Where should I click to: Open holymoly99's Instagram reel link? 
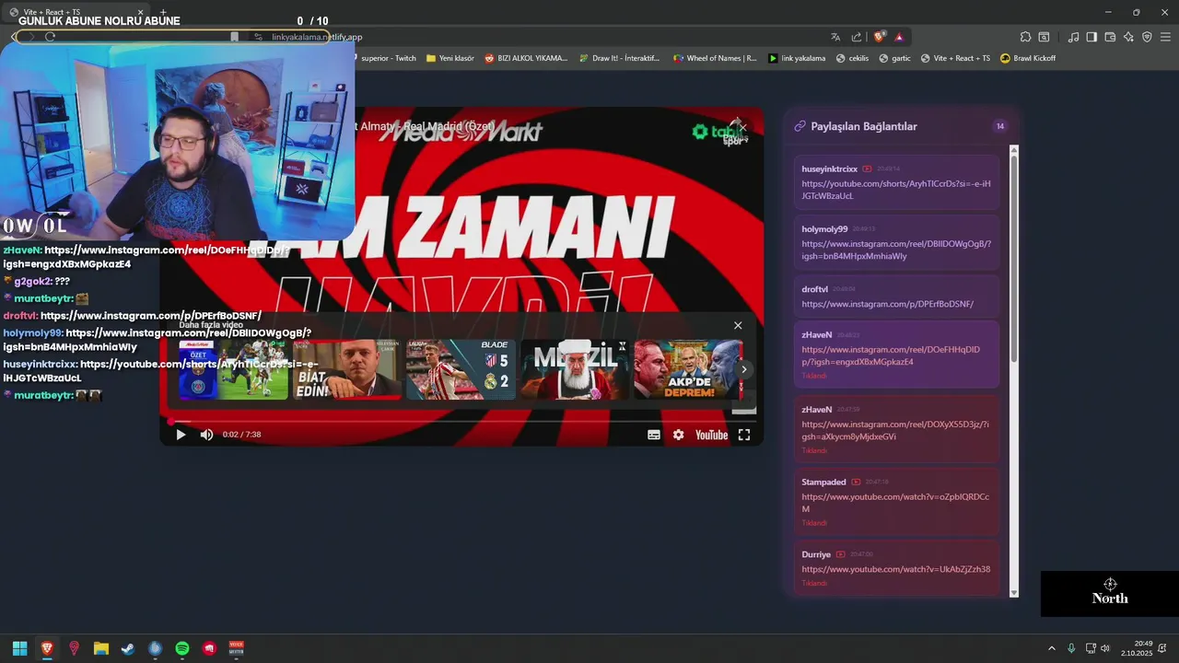click(896, 250)
